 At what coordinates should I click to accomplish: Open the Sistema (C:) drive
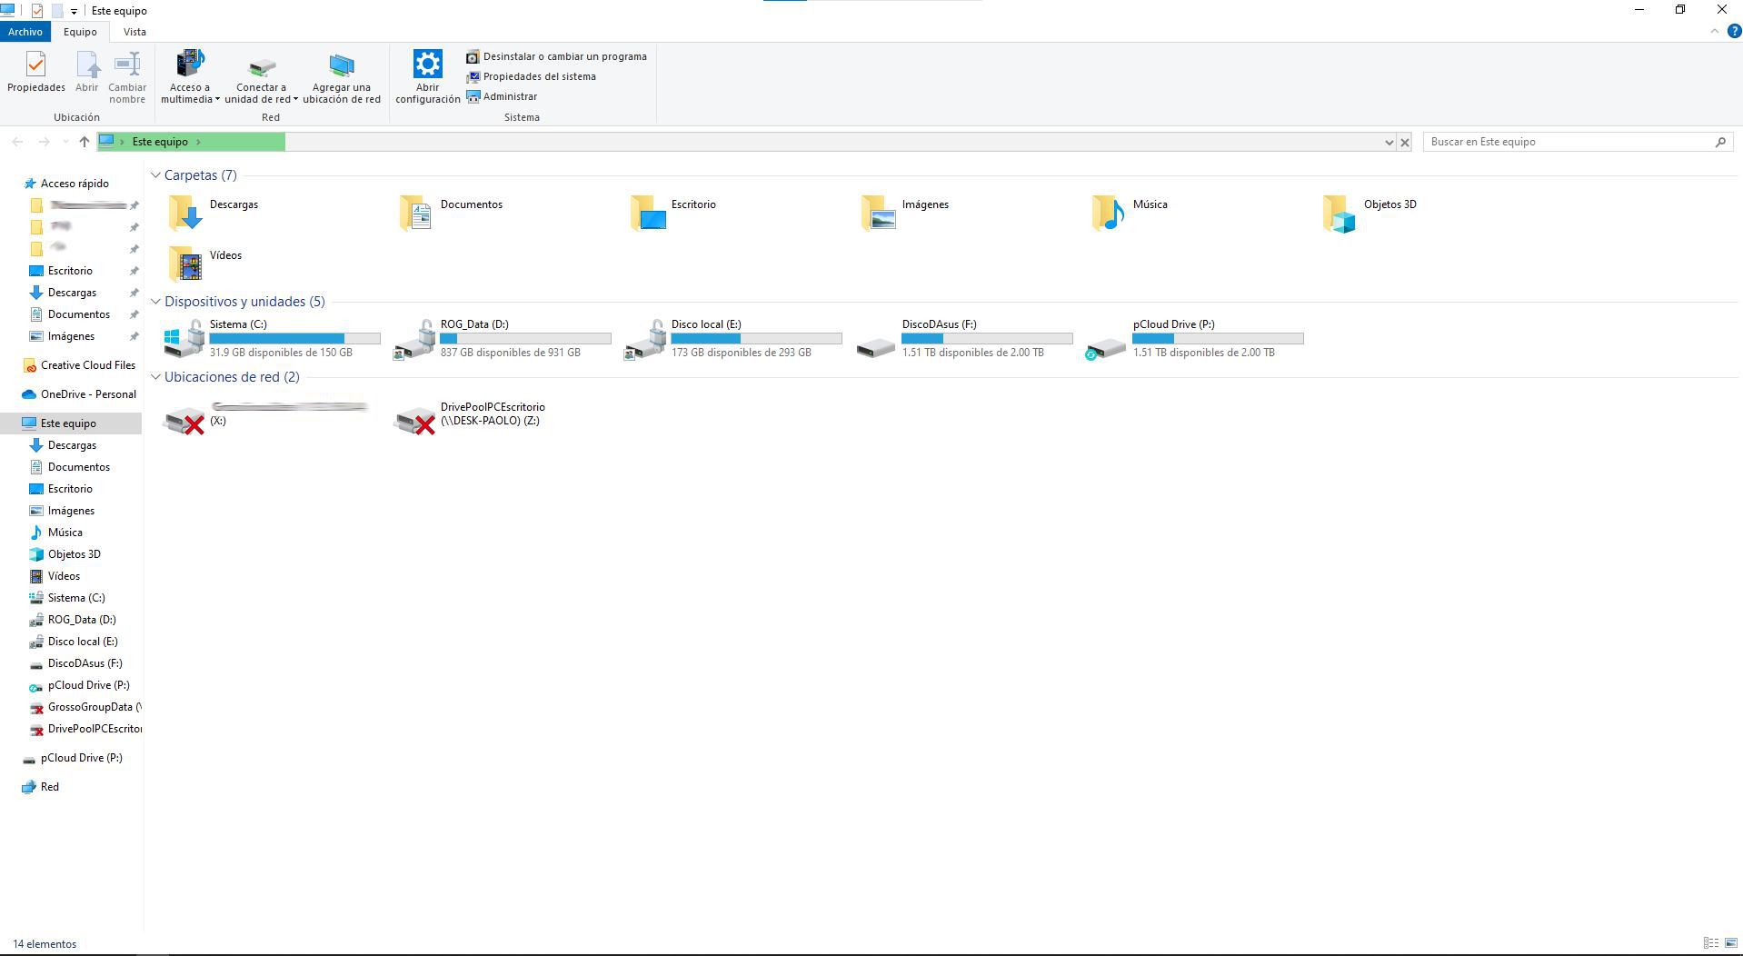click(184, 338)
